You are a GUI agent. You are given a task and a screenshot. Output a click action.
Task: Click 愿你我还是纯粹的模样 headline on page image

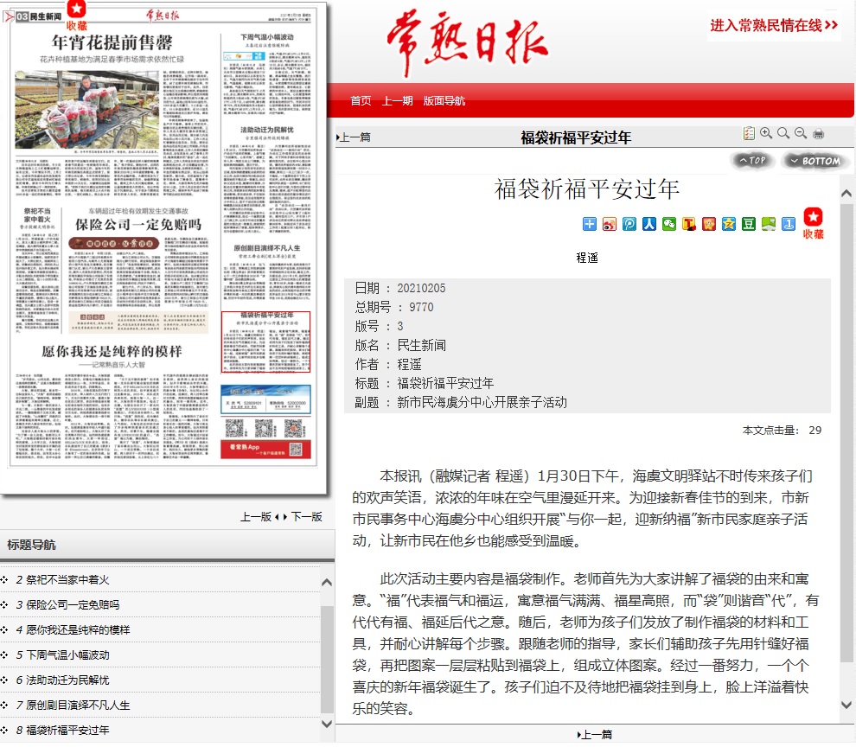tap(112, 351)
